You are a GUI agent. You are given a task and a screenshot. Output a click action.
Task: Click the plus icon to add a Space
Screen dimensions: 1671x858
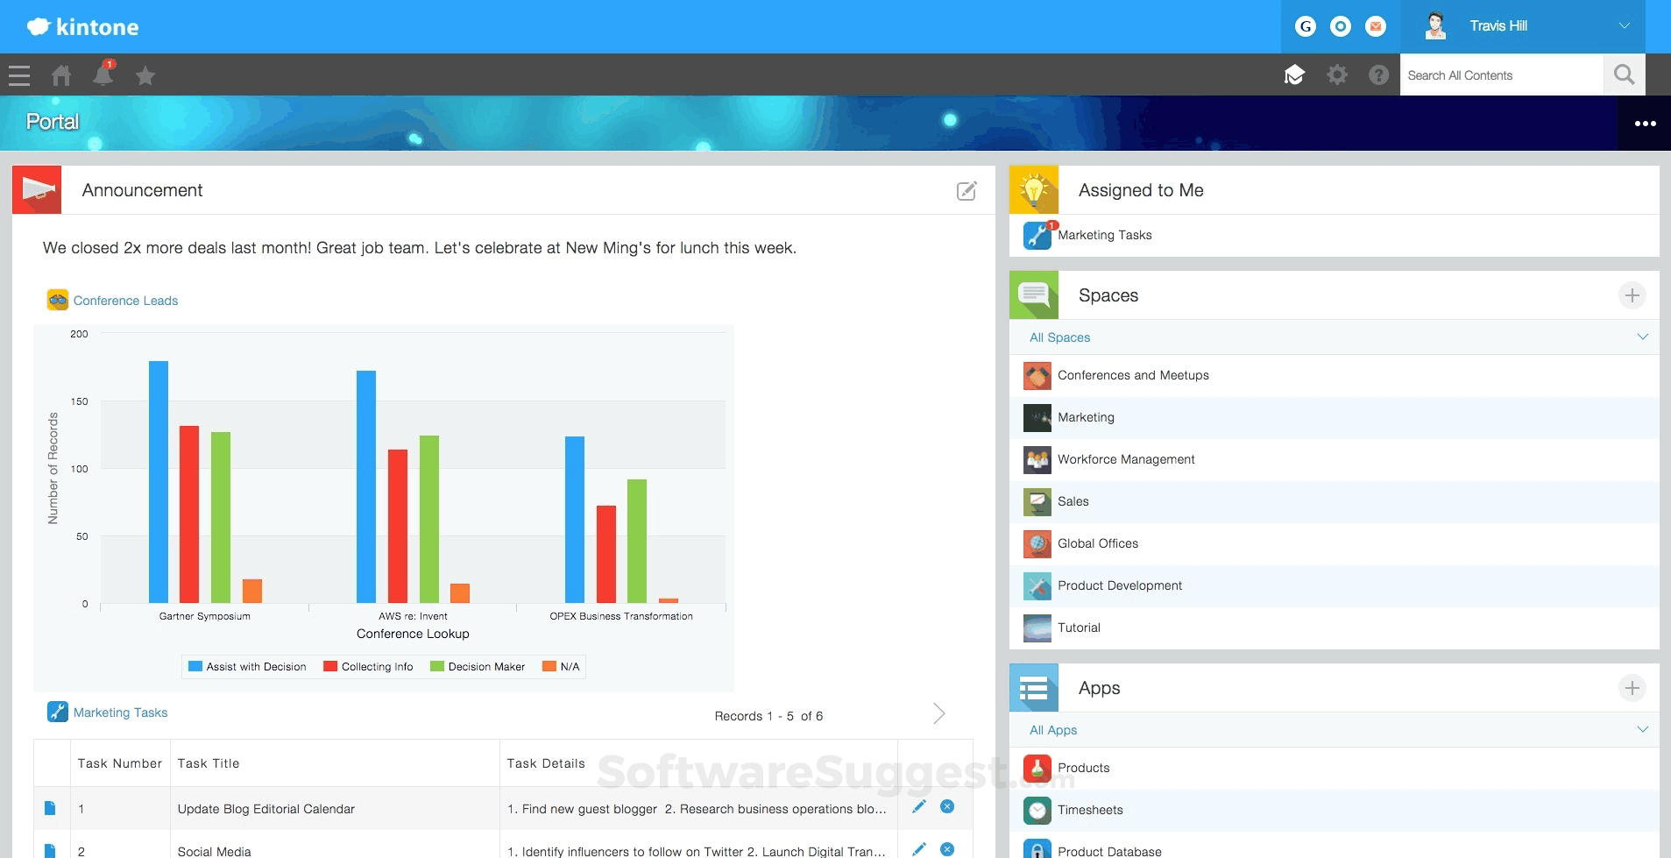pyautogui.click(x=1633, y=295)
